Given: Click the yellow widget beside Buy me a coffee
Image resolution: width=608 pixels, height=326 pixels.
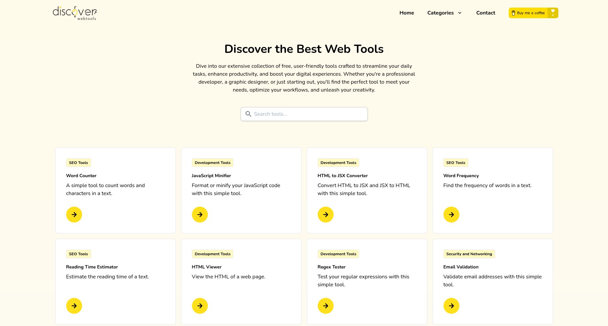Looking at the screenshot, I should (553, 13).
